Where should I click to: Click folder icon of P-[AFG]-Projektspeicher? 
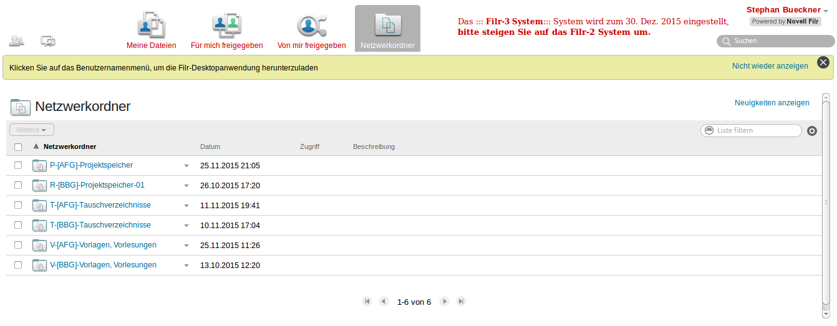tap(39, 166)
